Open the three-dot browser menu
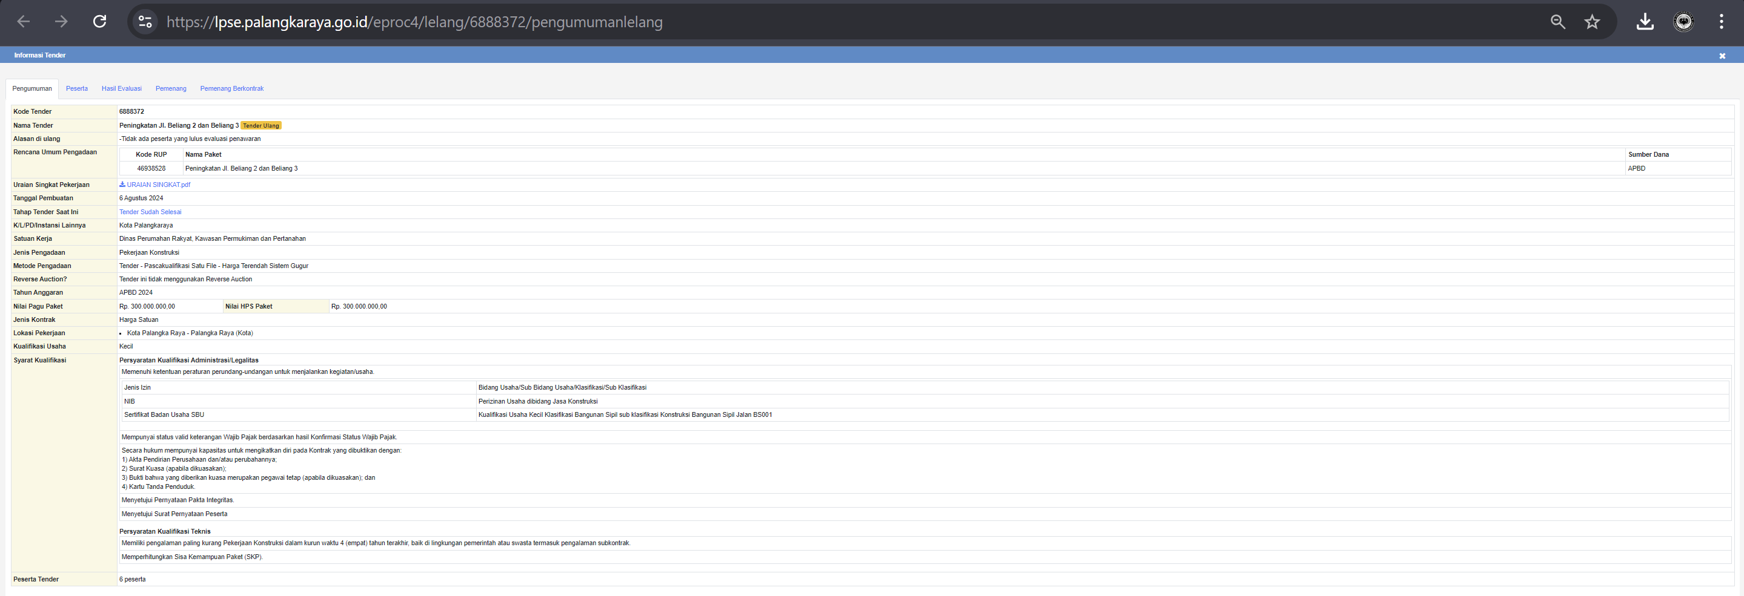The height and width of the screenshot is (596, 1744). tap(1721, 22)
